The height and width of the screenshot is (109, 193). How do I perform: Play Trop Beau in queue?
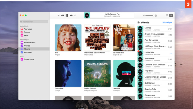tap(155, 72)
